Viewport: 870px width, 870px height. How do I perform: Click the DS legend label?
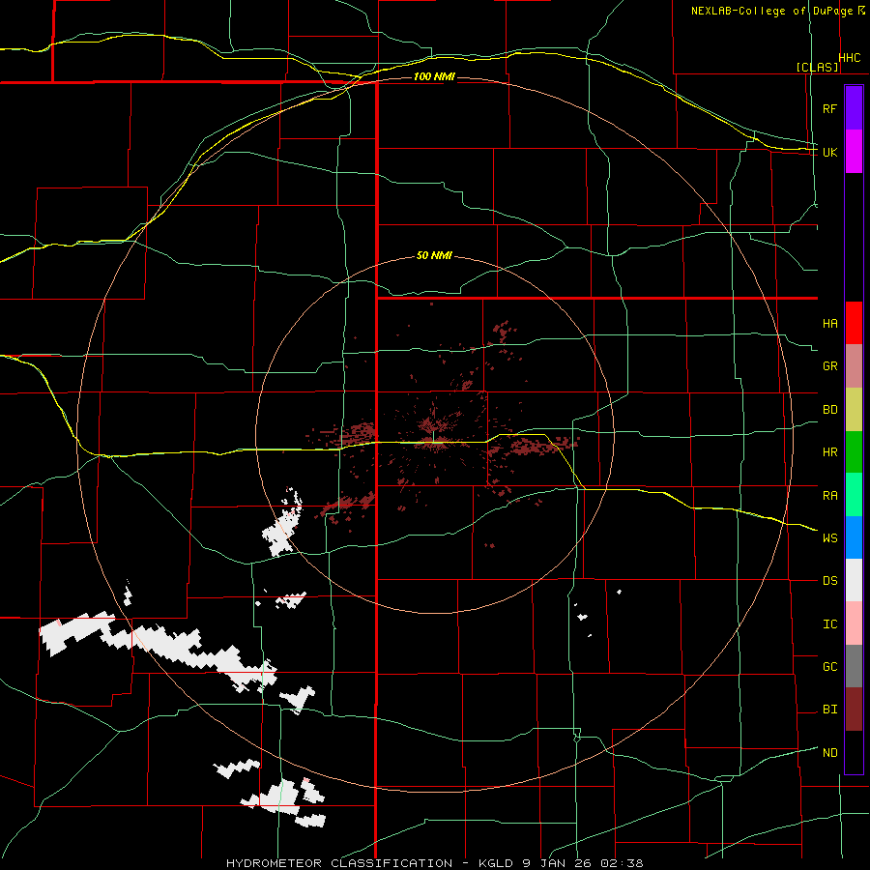point(829,580)
